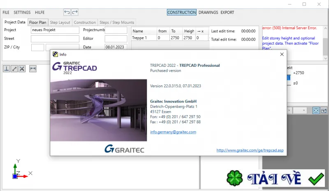Click the Editor input field
The width and height of the screenshot is (329, 191).
[116, 39]
